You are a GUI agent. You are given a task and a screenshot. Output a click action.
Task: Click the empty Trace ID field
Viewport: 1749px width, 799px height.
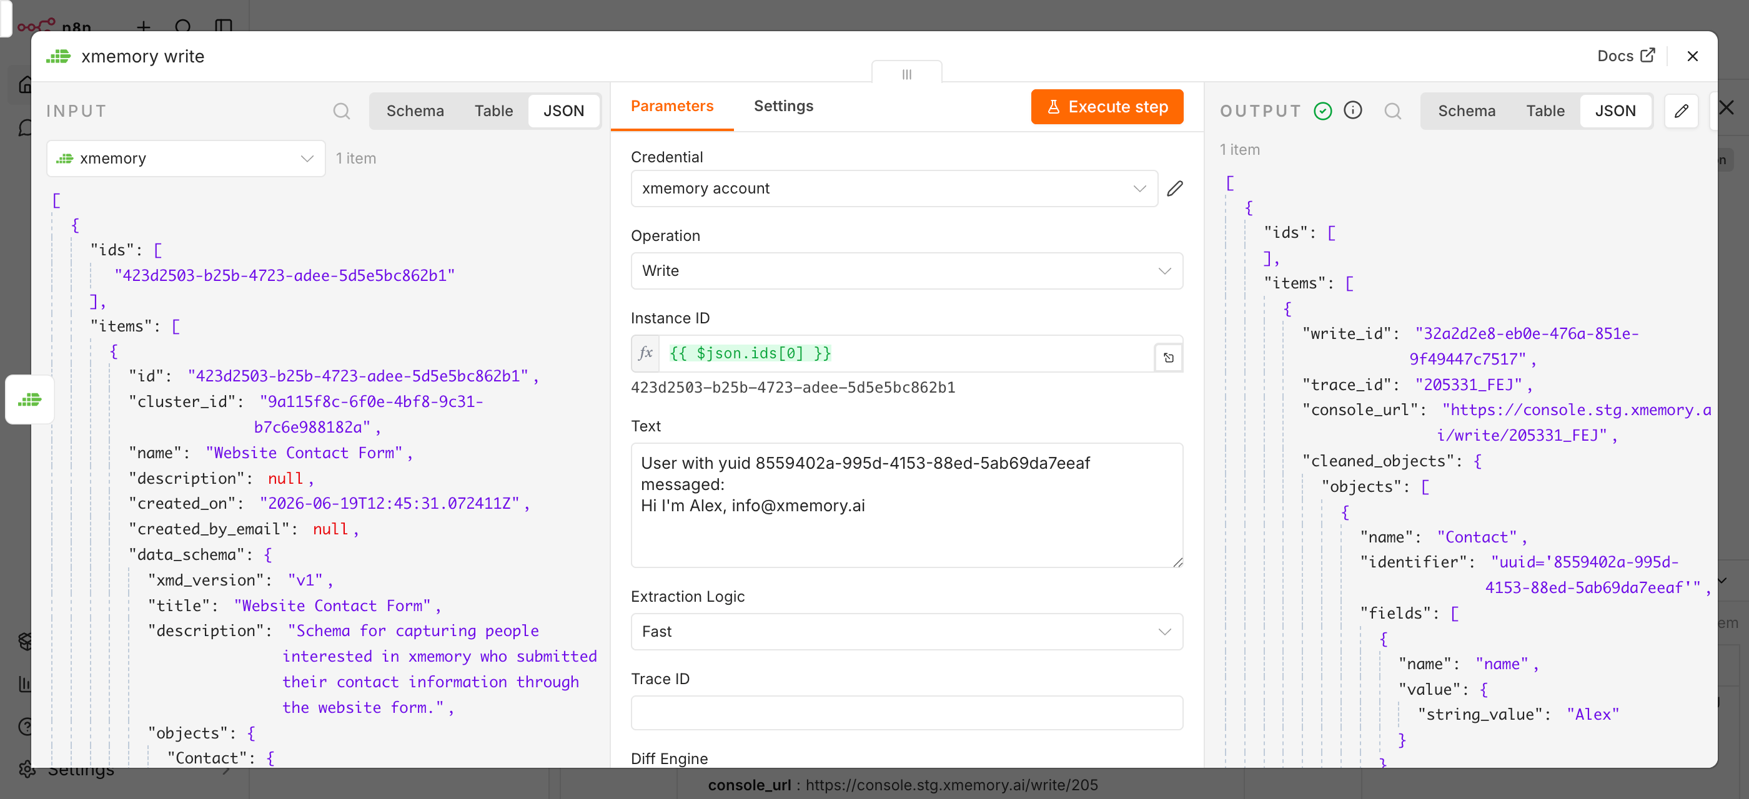point(906,713)
